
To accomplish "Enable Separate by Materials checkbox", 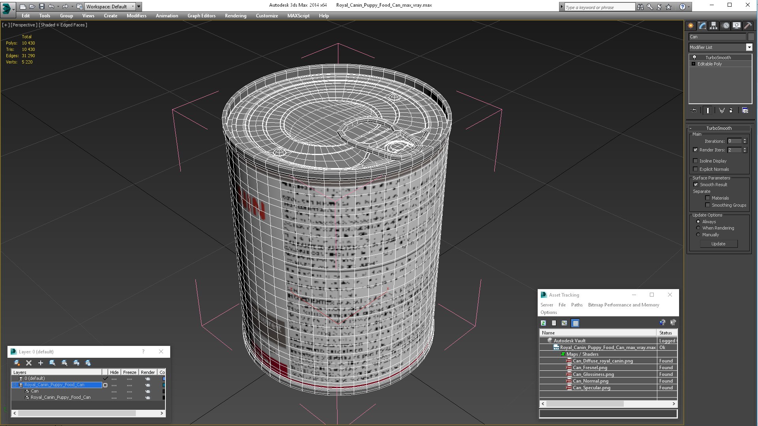I will [707, 198].
